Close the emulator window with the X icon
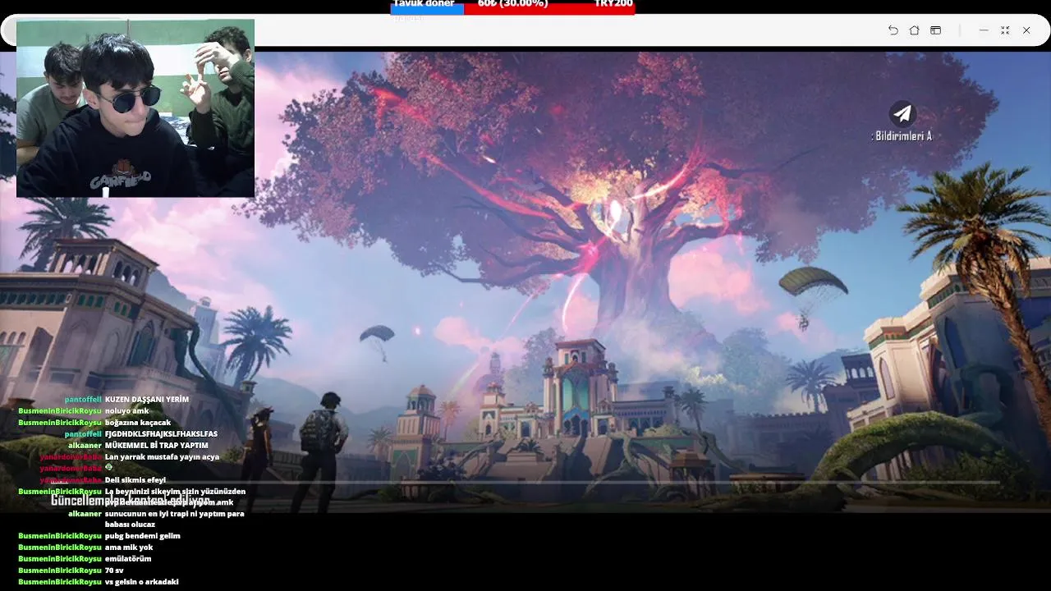 (x=1026, y=30)
